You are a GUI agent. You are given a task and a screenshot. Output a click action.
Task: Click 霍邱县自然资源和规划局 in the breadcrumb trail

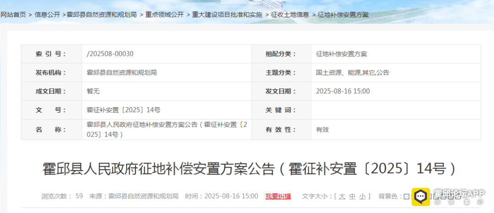102,15
